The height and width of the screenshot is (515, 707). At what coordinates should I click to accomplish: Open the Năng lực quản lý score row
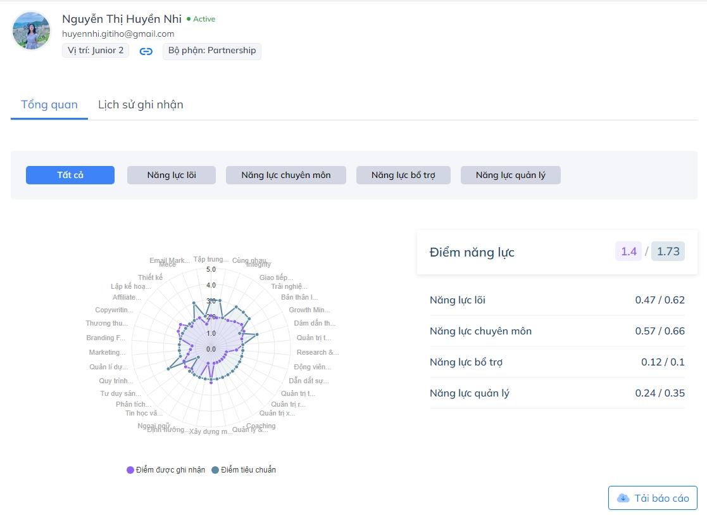pyautogui.click(x=557, y=393)
